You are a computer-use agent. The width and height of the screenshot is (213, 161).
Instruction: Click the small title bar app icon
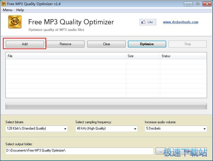pyautogui.click(x=4, y=4)
